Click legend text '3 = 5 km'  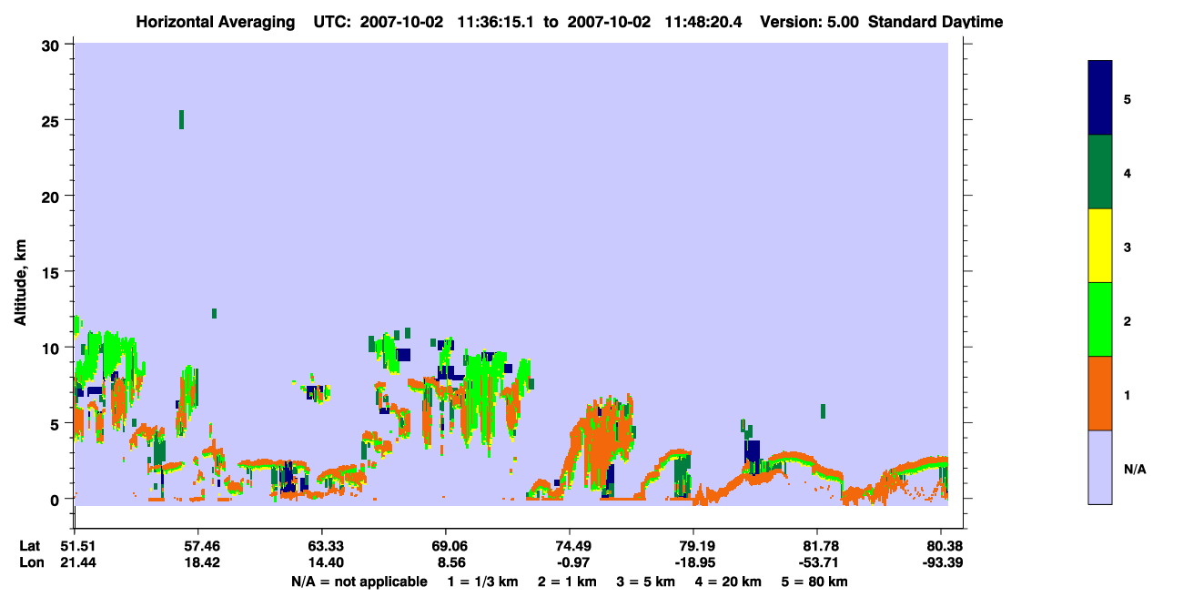(646, 582)
